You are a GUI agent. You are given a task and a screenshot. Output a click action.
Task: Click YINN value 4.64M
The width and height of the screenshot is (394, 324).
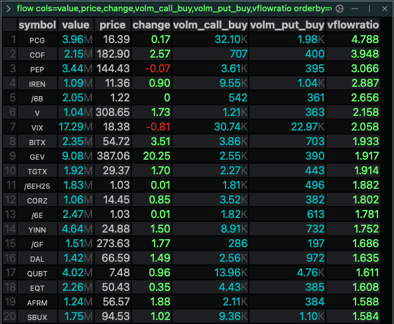[x=76, y=229]
